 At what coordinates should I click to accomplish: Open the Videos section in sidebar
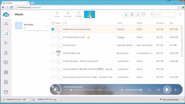point(6,43)
